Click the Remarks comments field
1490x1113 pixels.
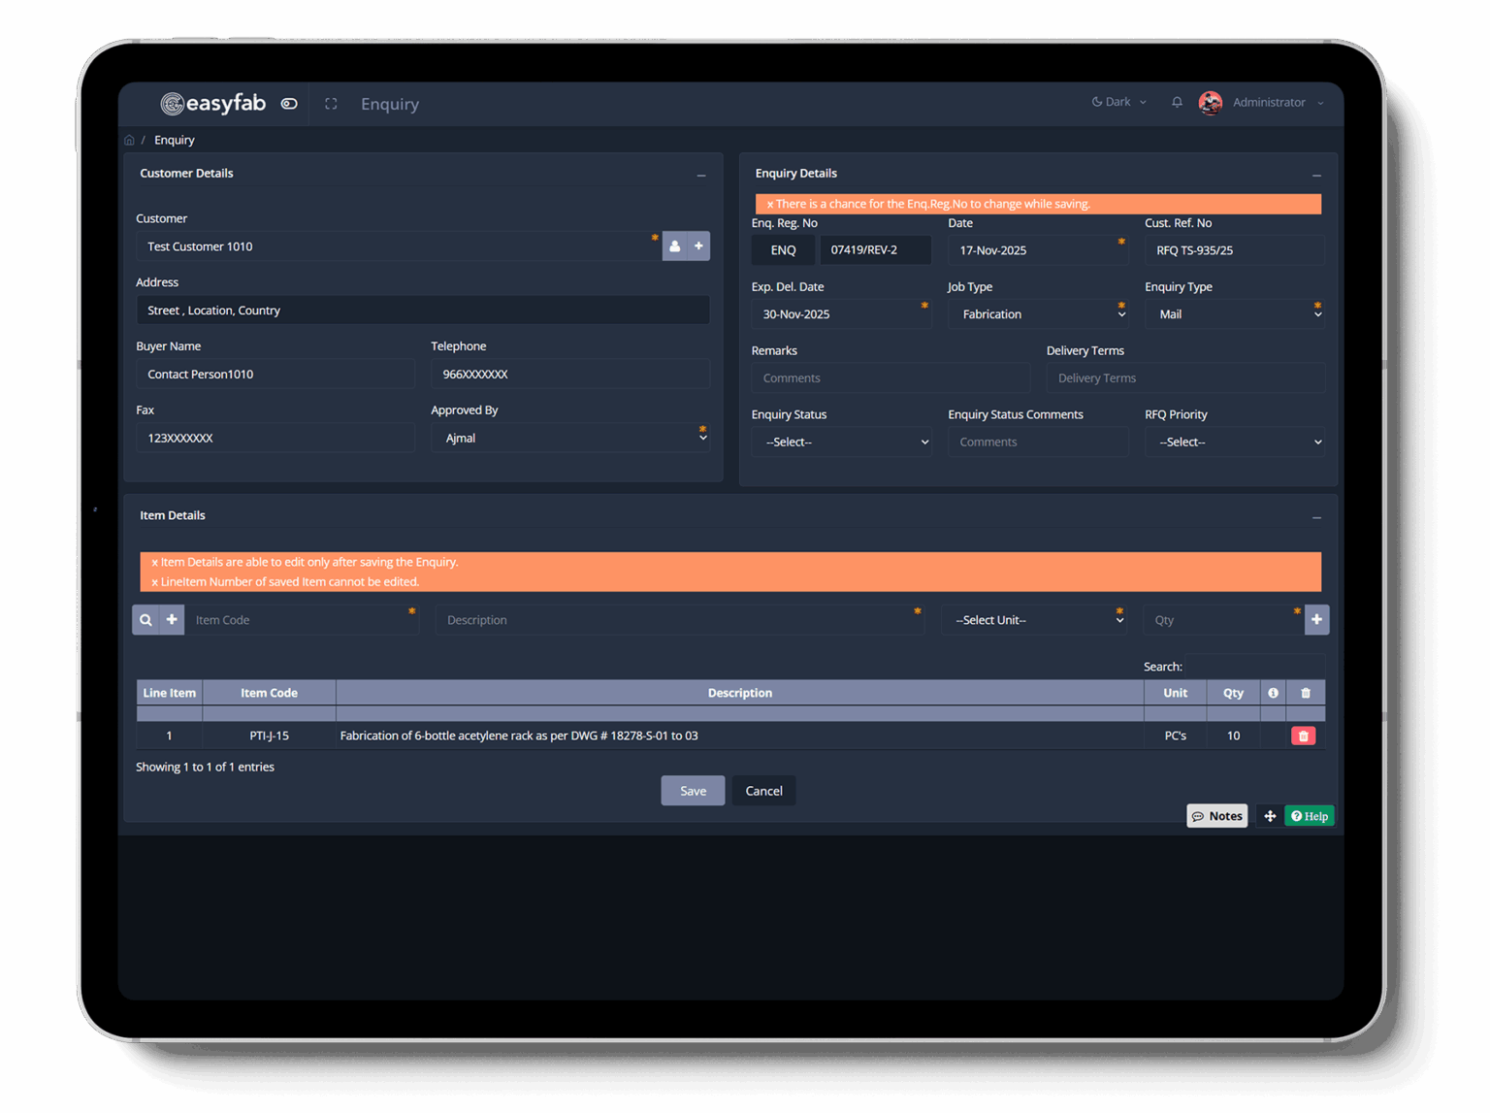890,378
